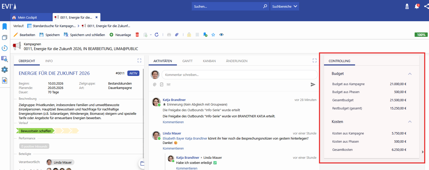Image resolution: width=429 pixels, height=170 pixels.
Task: Click the @ mention icon below comment box
Action: (x=155, y=85)
